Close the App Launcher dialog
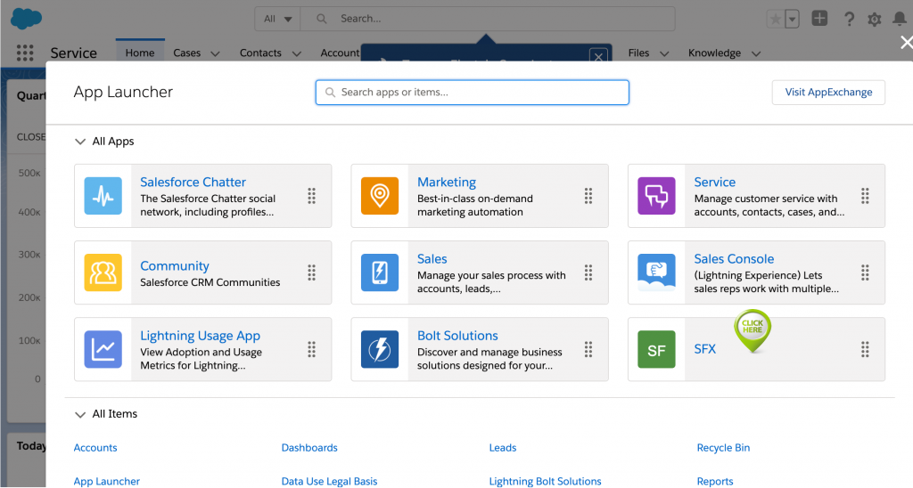Screen dimensions: 913x488 (906, 43)
